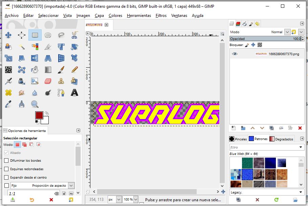Refresh patterns with green arrow
The width and height of the screenshot is (308, 206).
tap(277, 200)
